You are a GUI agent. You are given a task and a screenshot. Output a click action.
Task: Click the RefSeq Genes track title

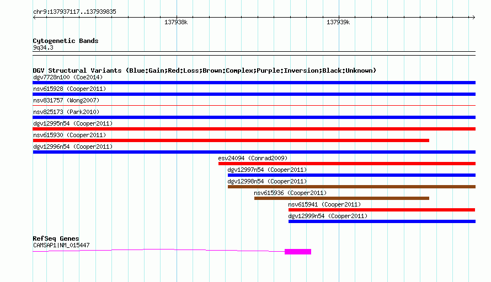click(x=56, y=238)
